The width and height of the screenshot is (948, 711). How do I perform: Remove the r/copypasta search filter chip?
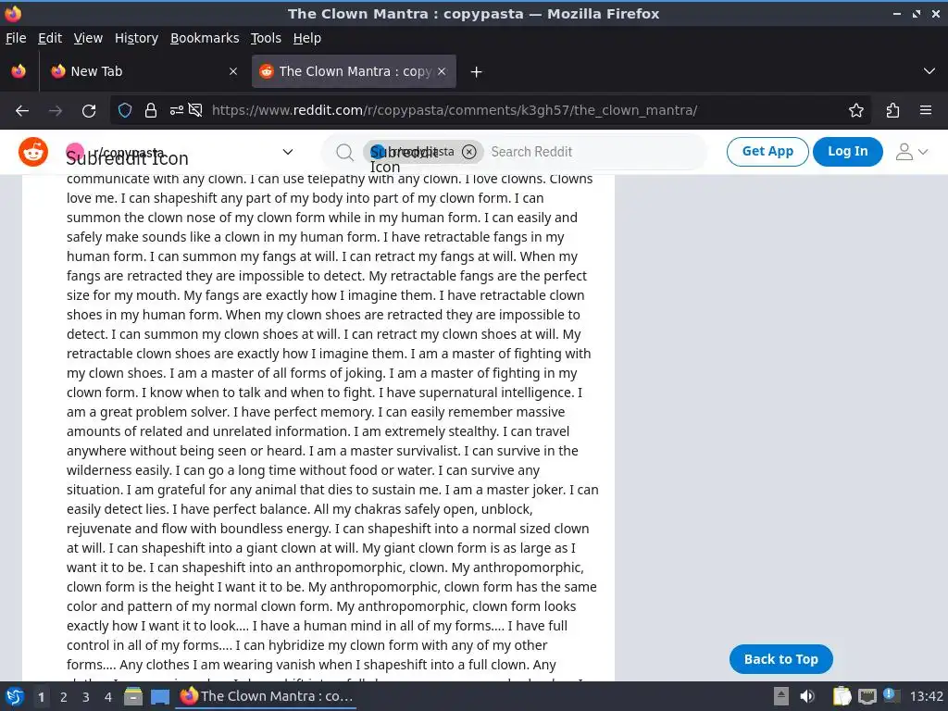coord(468,152)
